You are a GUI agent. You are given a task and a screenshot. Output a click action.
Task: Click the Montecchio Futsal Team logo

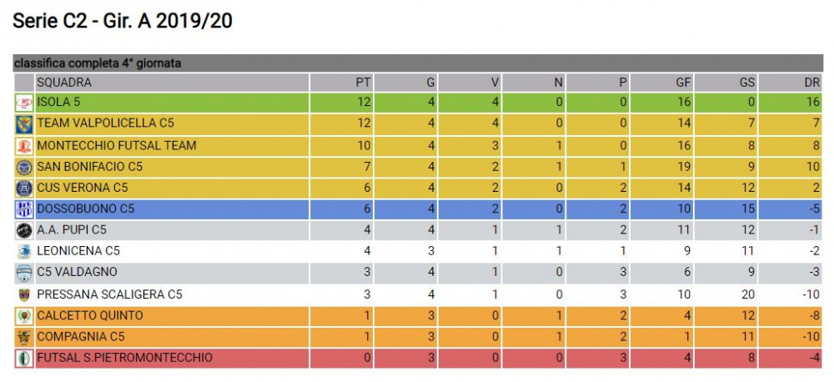pos(24,145)
